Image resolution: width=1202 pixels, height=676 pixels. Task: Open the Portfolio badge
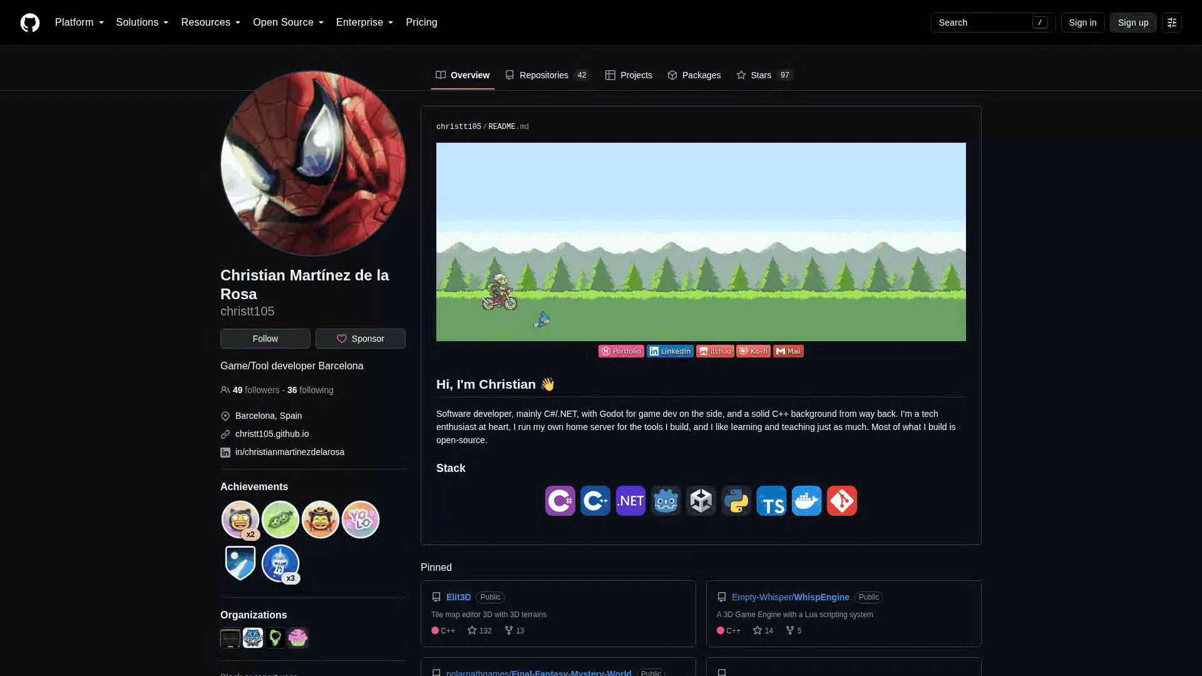click(621, 351)
